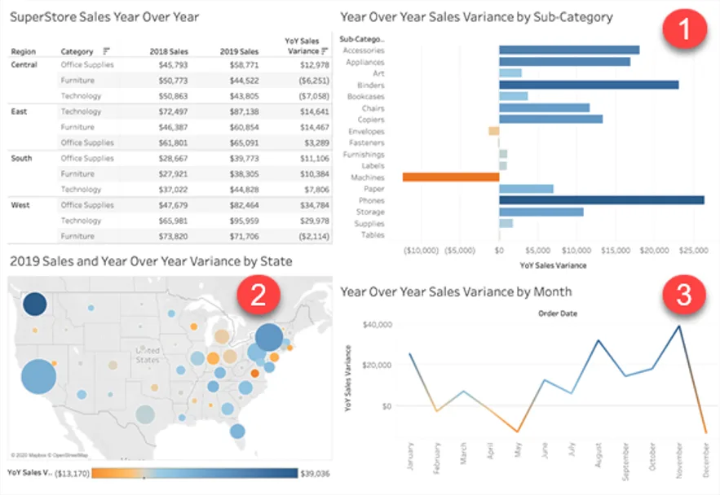The height and width of the screenshot is (495, 720).
Task: Select the ($7,058) variance cell
Action: pyautogui.click(x=314, y=96)
